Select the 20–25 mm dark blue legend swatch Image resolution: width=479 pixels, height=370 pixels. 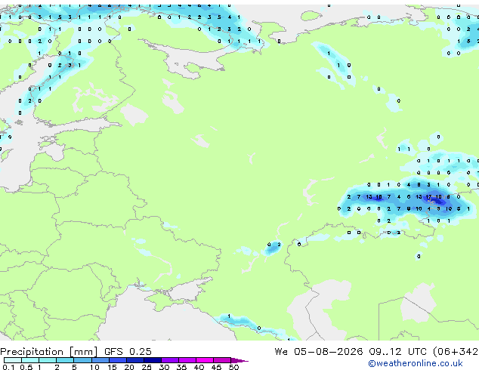coord(135,360)
